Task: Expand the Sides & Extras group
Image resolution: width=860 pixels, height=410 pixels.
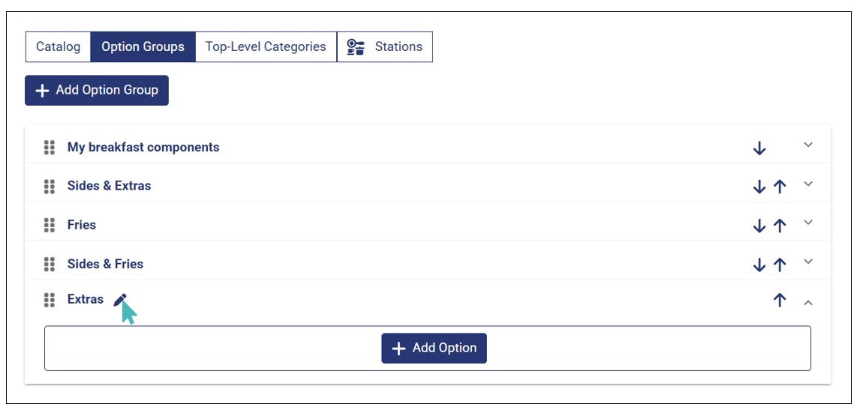Action: pyautogui.click(x=808, y=184)
